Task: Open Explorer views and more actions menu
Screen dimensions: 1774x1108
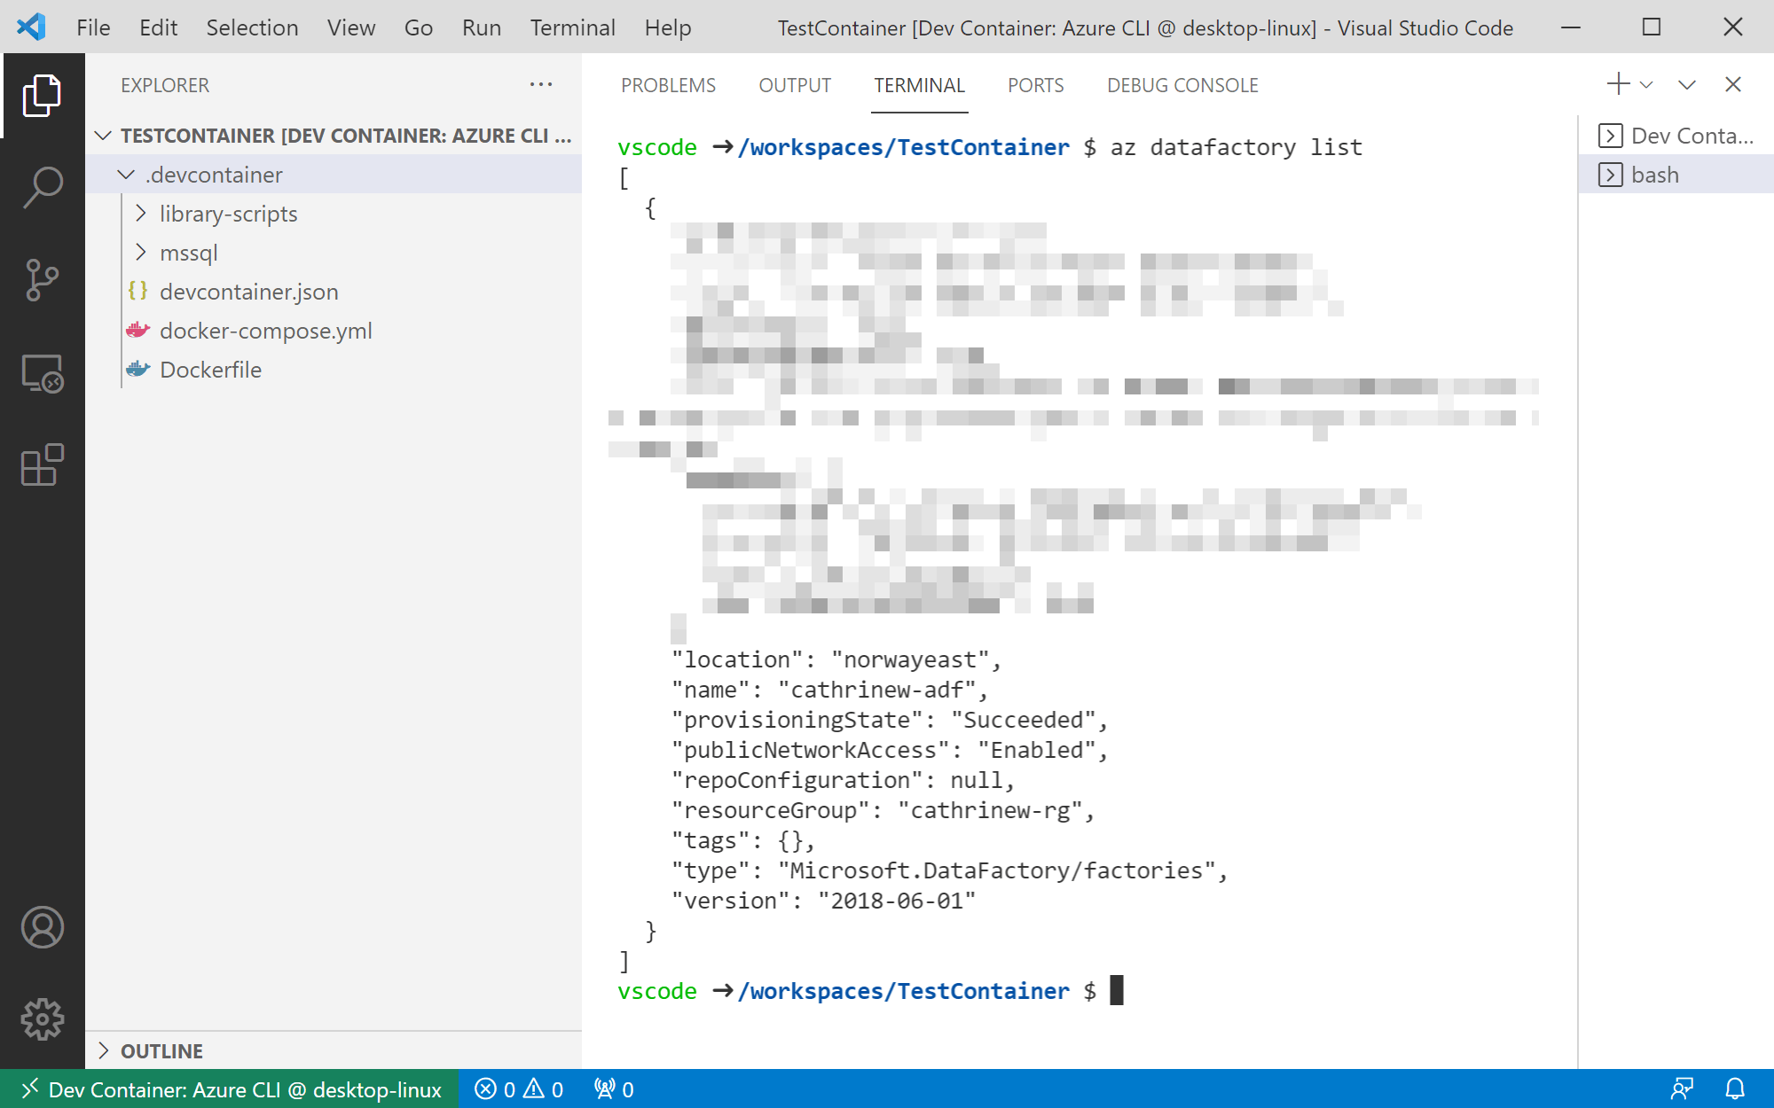Action: 540,85
